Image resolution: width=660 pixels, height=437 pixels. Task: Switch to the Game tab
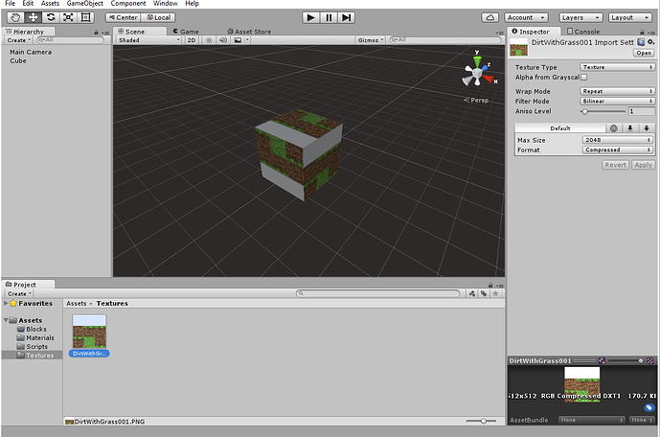(x=186, y=32)
